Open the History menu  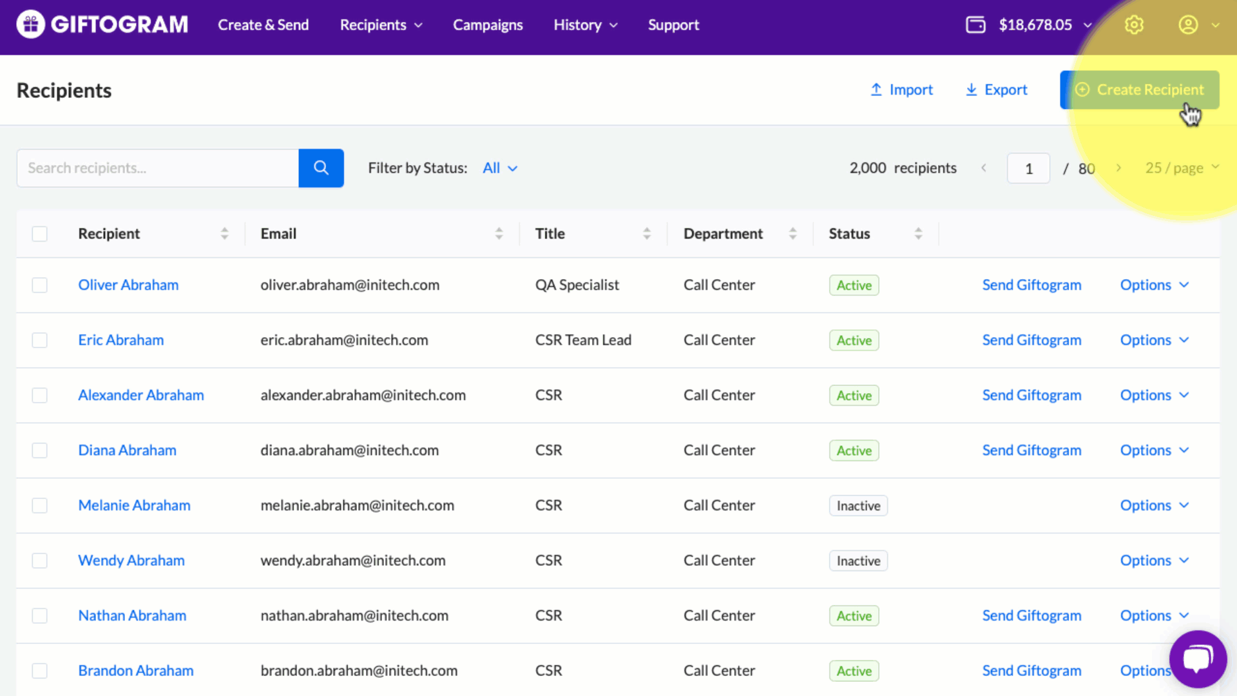(x=585, y=24)
